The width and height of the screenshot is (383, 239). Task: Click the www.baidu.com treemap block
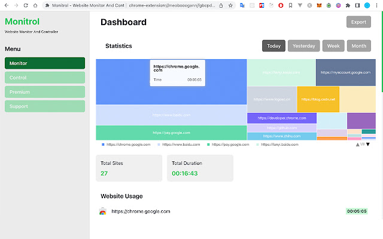tap(171, 115)
